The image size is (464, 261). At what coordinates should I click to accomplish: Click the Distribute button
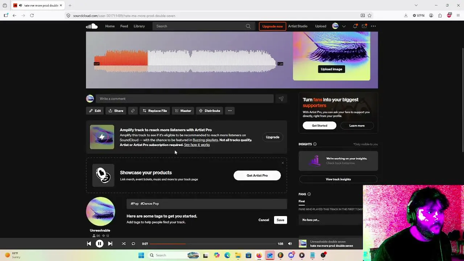(210, 111)
